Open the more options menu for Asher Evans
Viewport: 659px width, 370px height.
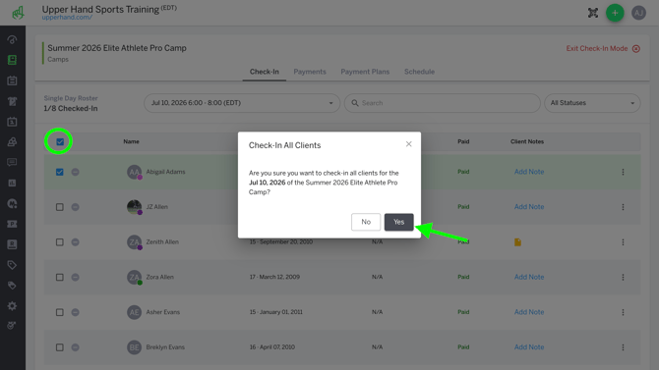(x=623, y=312)
